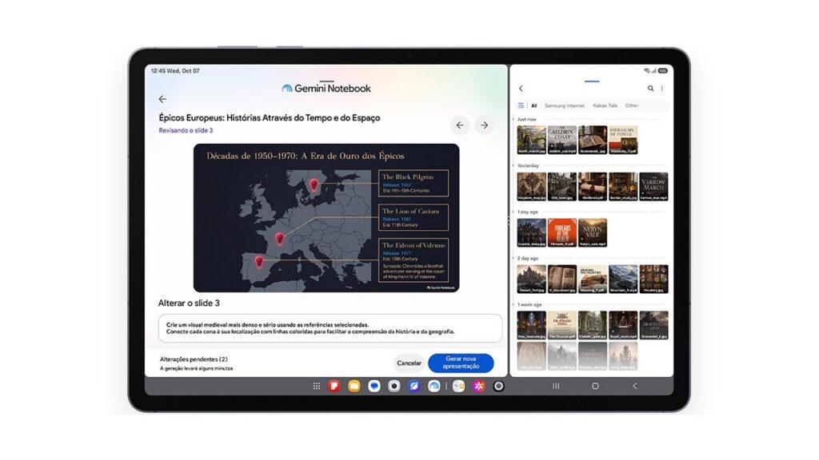
Task: Click the Alterações pendentes (2) text
Action: (x=194, y=359)
